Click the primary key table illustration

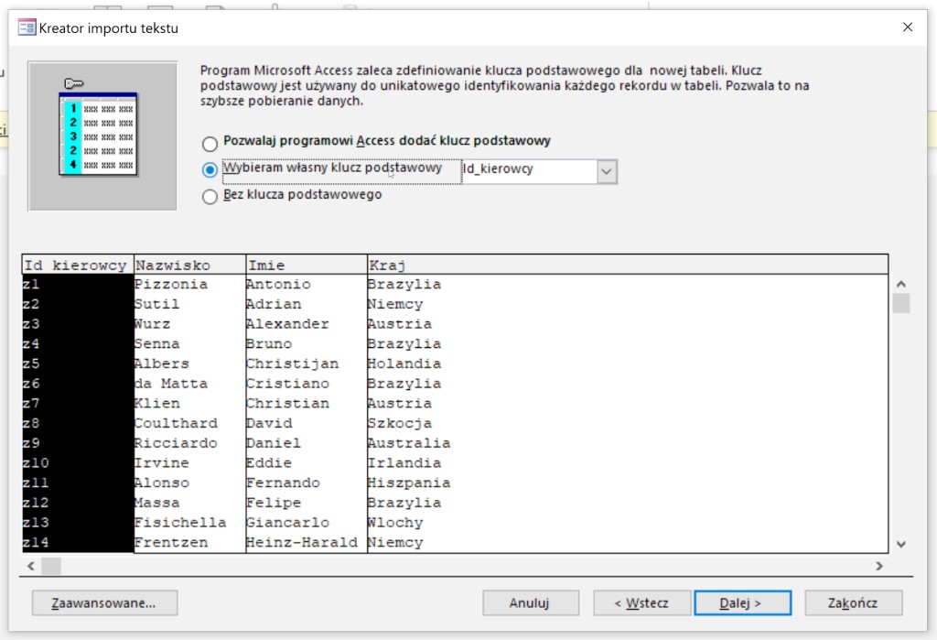tap(102, 134)
